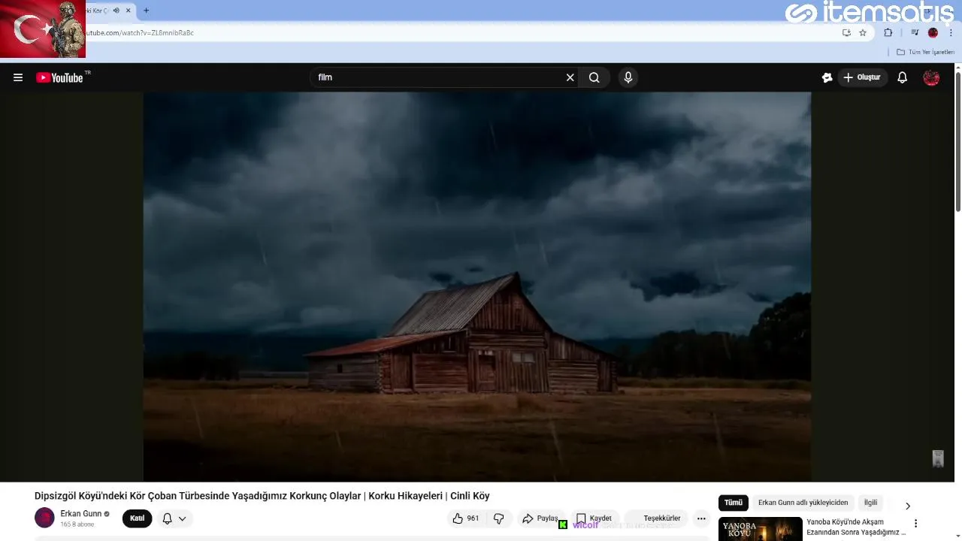The width and height of the screenshot is (962, 541).
Task: Dislike the video with thumbs down
Action: pos(498,518)
